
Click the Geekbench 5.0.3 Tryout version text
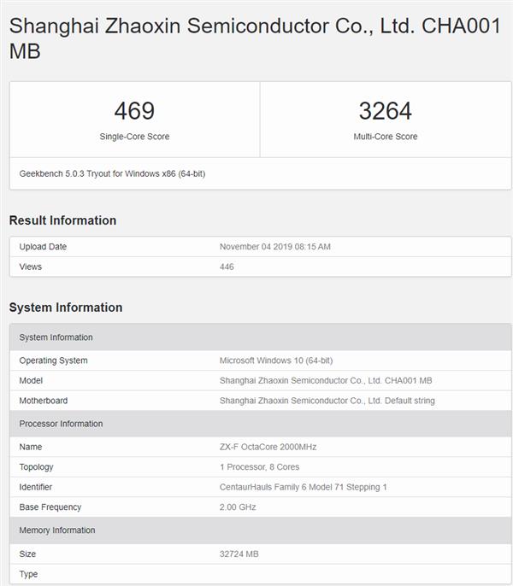point(112,173)
